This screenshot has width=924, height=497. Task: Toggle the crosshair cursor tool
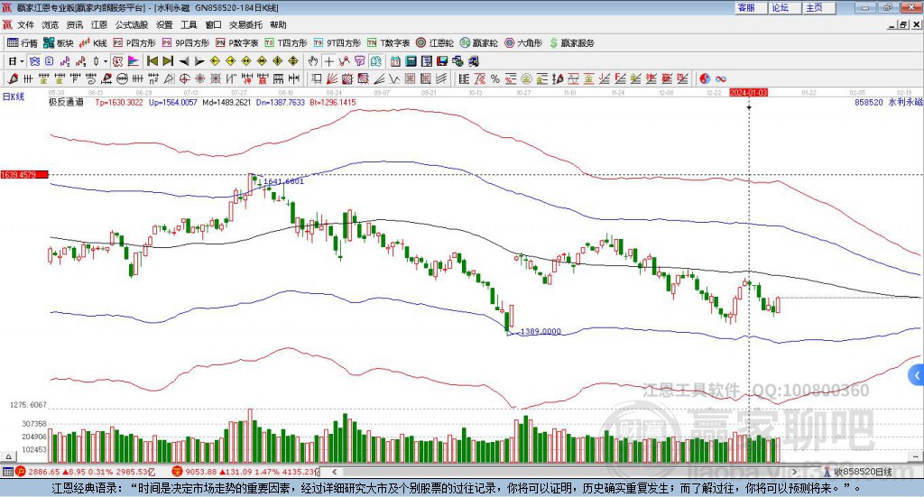click(330, 61)
